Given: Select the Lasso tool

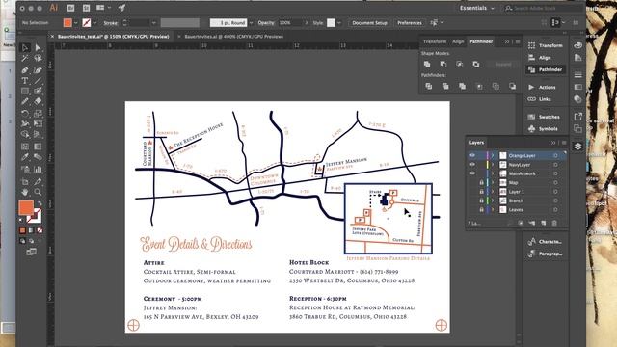Looking at the screenshot, I should (x=38, y=58).
